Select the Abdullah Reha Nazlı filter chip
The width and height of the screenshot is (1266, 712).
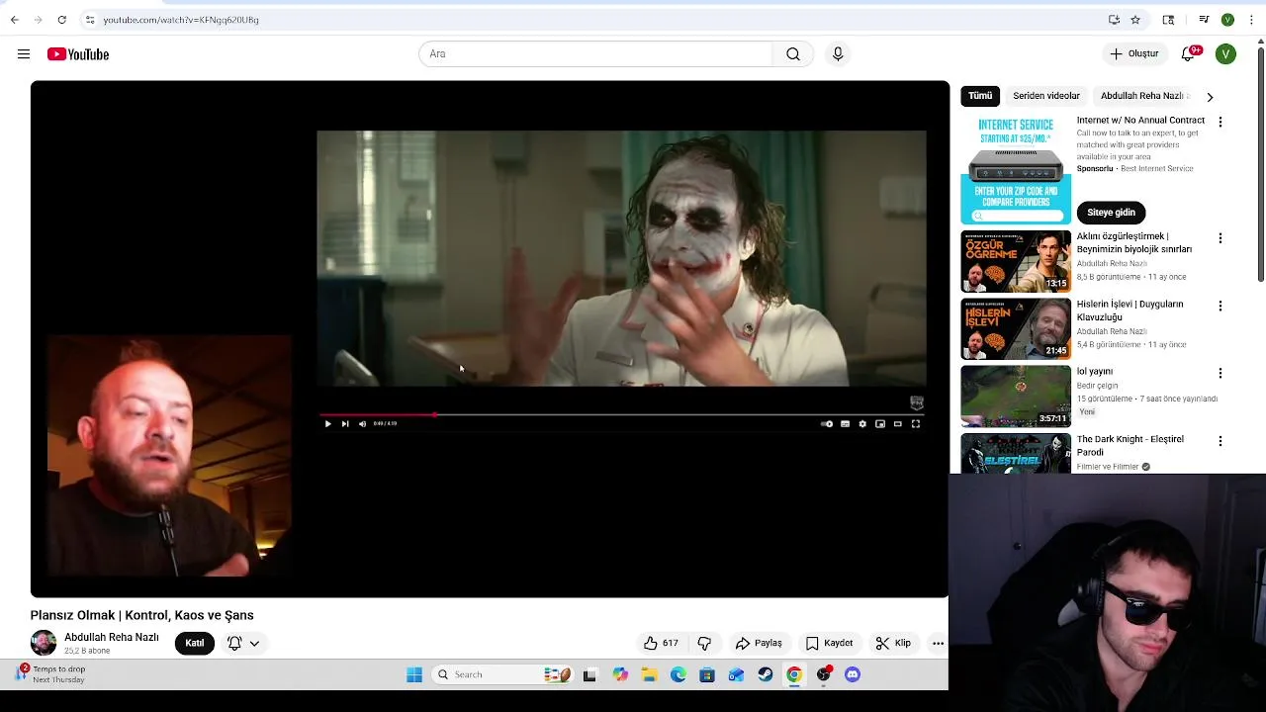(1142, 96)
